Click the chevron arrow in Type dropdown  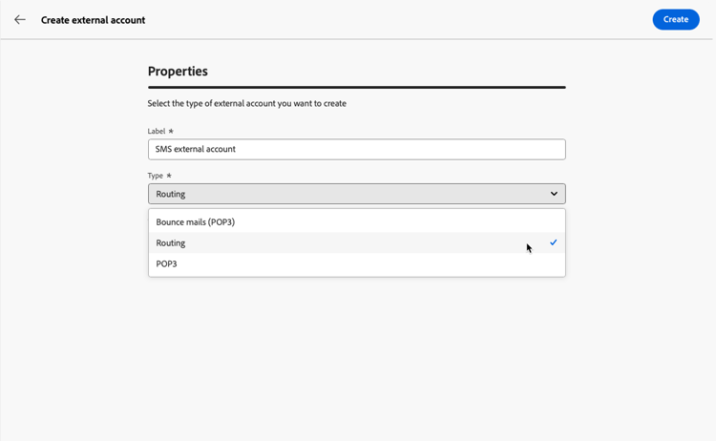coord(554,194)
